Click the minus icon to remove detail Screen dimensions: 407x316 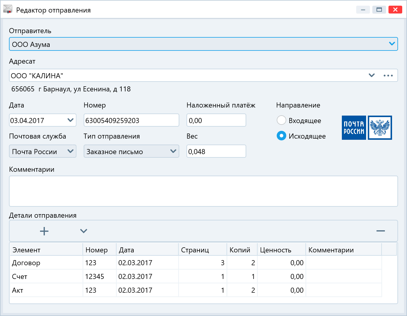(380, 231)
